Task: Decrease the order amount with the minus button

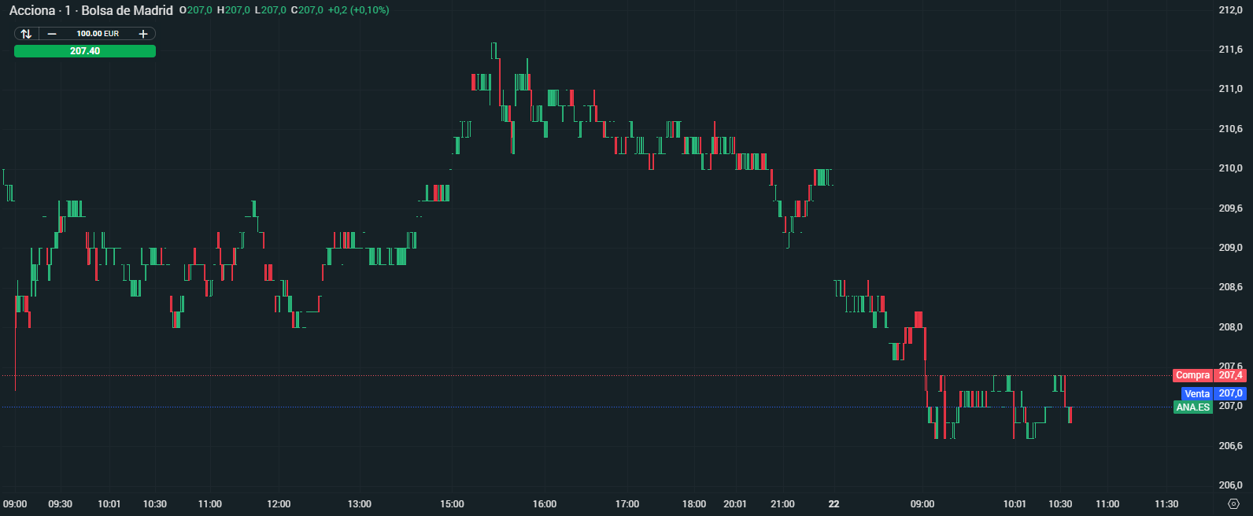Action: click(52, 34)
